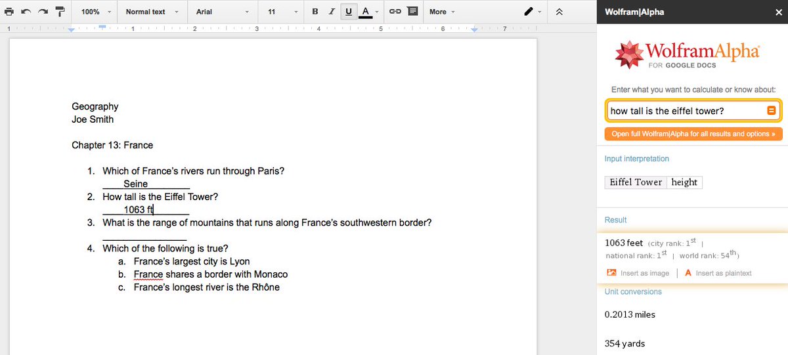Click the Insert as plaintext A icon
Viewport: 788px width, 355px height.
688,273
